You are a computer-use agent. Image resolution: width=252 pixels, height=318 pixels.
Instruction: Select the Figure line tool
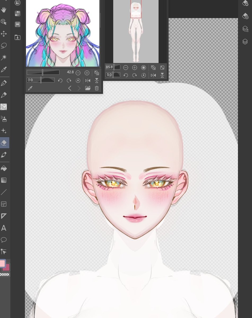tap(4, 192)
